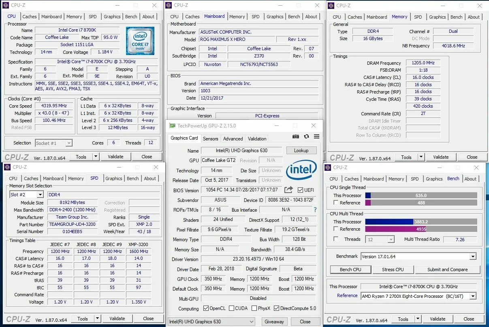489x327 pixels.
Task: Click the blue Reference link in Bench window
Action: 347,296
